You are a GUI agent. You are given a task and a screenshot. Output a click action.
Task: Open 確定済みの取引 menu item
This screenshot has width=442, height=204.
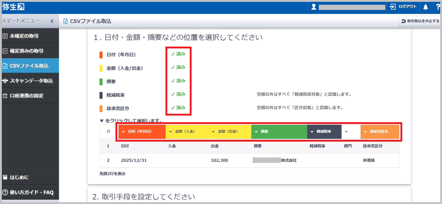pyautogui.click(x=29, y=51)
